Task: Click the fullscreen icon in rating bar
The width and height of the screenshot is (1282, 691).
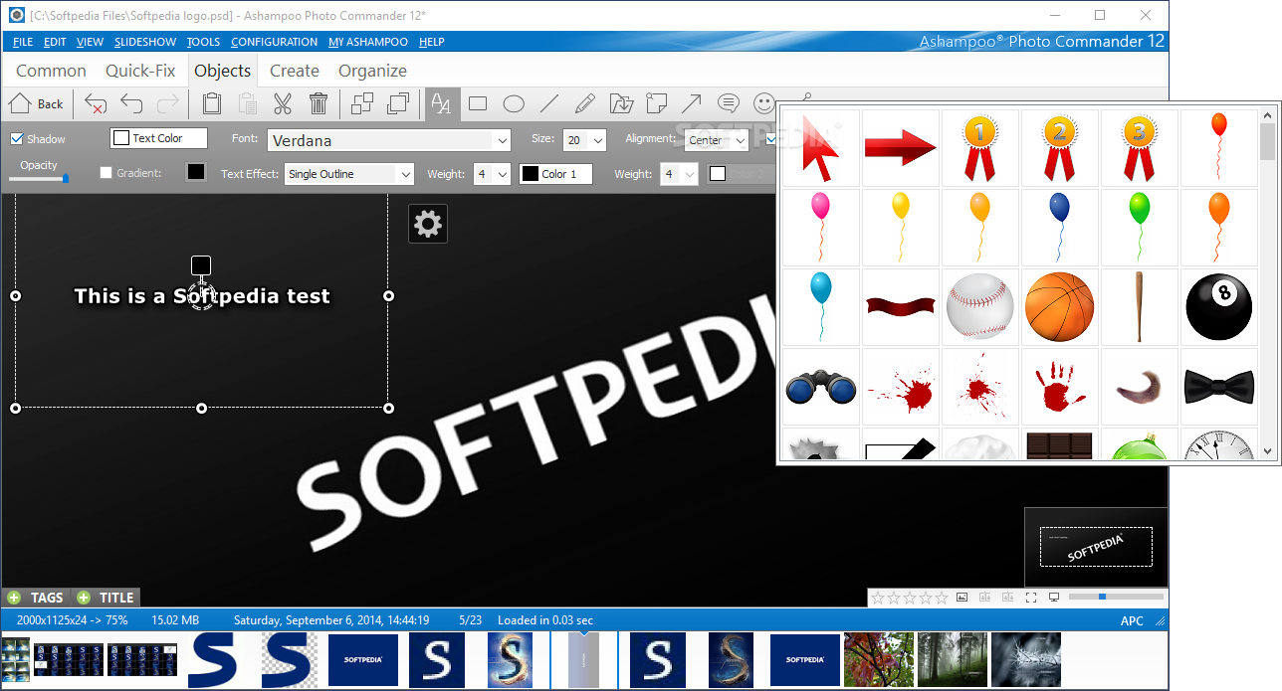Action: pos(1031,598)
